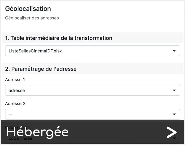The width and height of the screenshot is (185, 145).
Task: Click the partially hidden 'Code postal' label
Action: click(17, 127)
